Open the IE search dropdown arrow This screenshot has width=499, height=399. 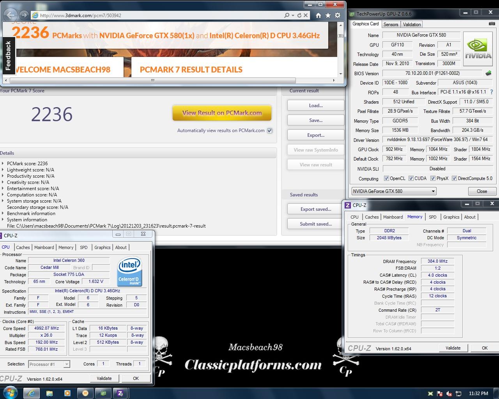pos(292,15)
